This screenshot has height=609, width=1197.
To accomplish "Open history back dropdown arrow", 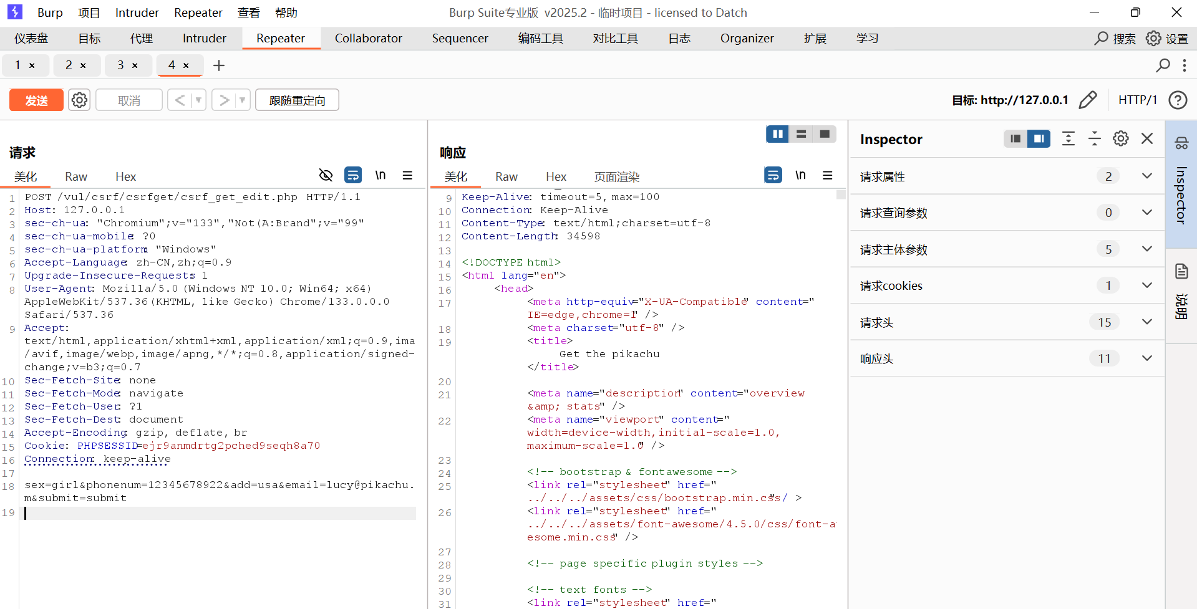I will pyautogui.click(x=198, y=100).
